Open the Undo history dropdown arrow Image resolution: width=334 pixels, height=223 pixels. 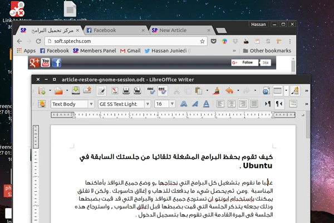pyautogui.click(x=238, y=90)
